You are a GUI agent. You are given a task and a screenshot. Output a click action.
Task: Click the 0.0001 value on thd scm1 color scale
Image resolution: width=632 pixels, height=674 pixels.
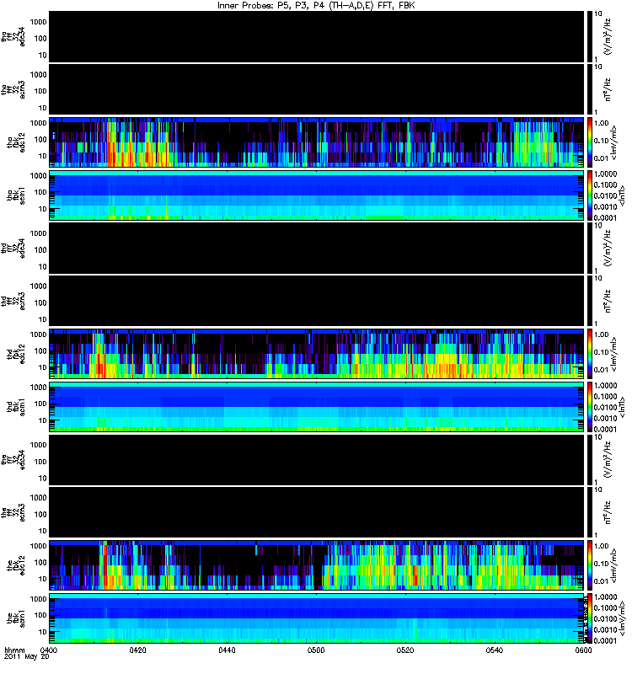coord(606,429)
